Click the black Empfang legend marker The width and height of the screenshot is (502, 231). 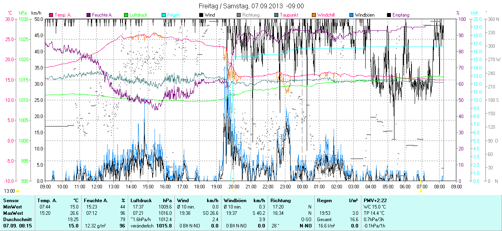pyautogui.click(x=389, y=15)
